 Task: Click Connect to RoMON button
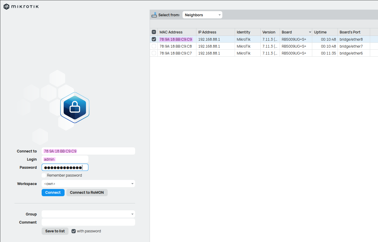[x=87, y=193]
